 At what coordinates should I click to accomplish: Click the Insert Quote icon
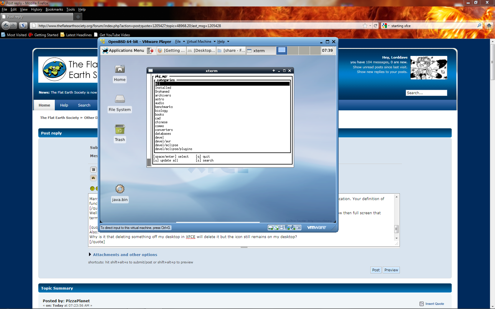tap(422, 304)
